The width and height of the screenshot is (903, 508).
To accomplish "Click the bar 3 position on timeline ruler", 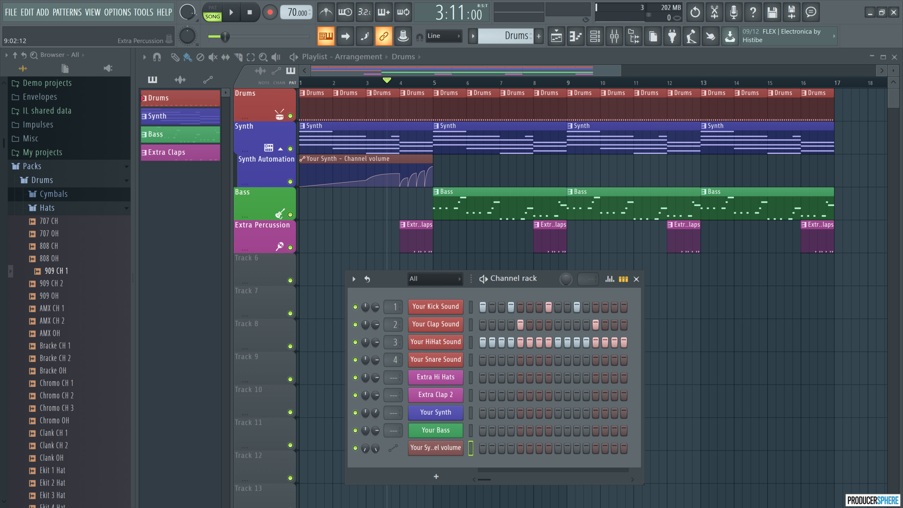I will (367, 83).
